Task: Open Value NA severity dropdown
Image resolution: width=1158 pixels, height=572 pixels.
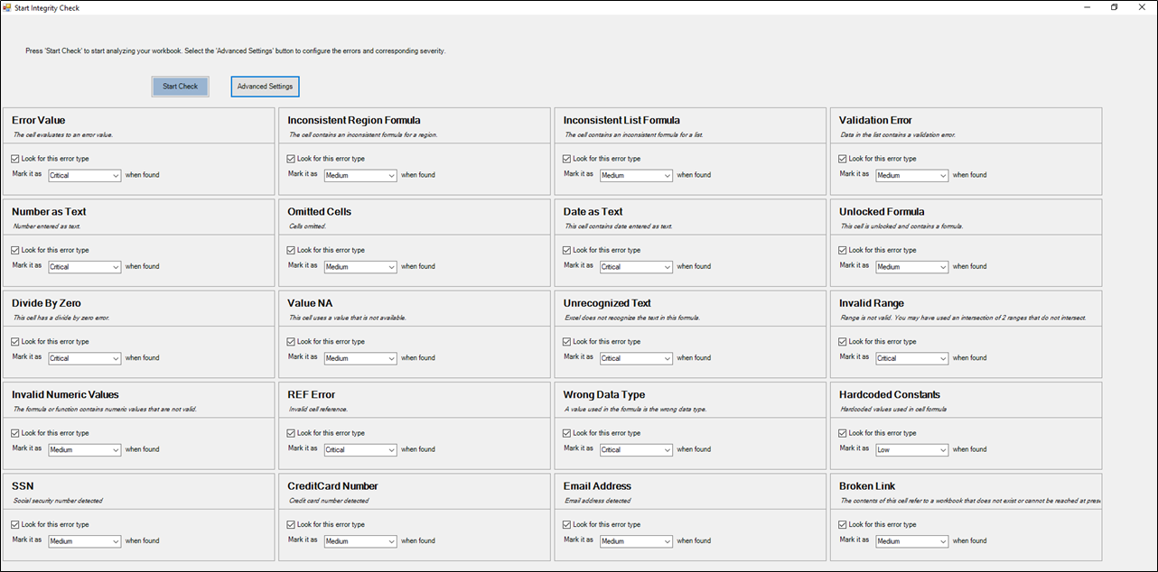Action: click(360, 359)
